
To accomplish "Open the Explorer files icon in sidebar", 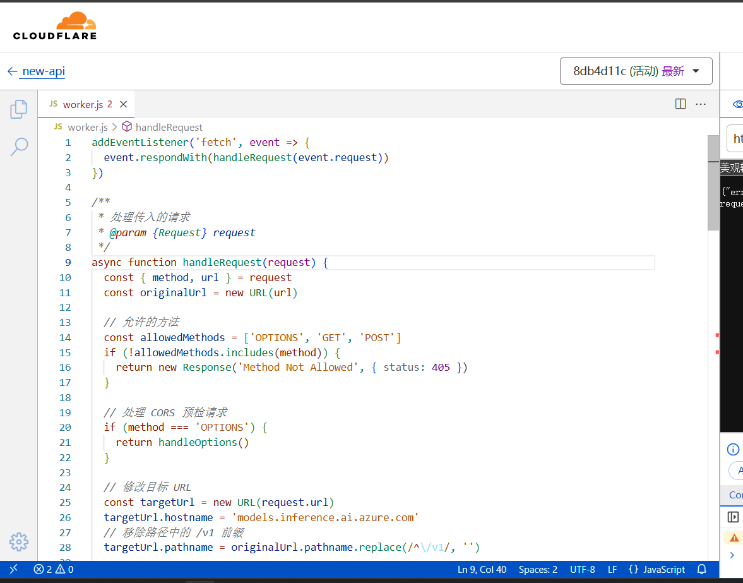I will tap(18, 109).
